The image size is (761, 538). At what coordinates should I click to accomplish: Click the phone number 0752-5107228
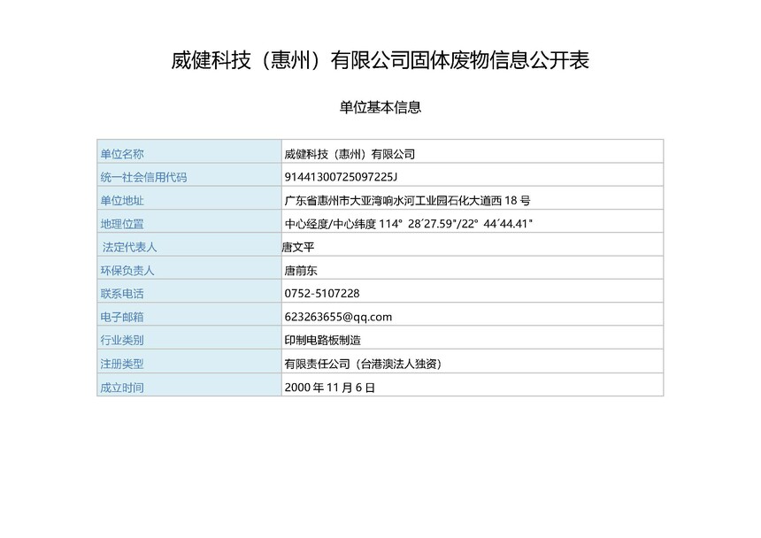(322, 293)
